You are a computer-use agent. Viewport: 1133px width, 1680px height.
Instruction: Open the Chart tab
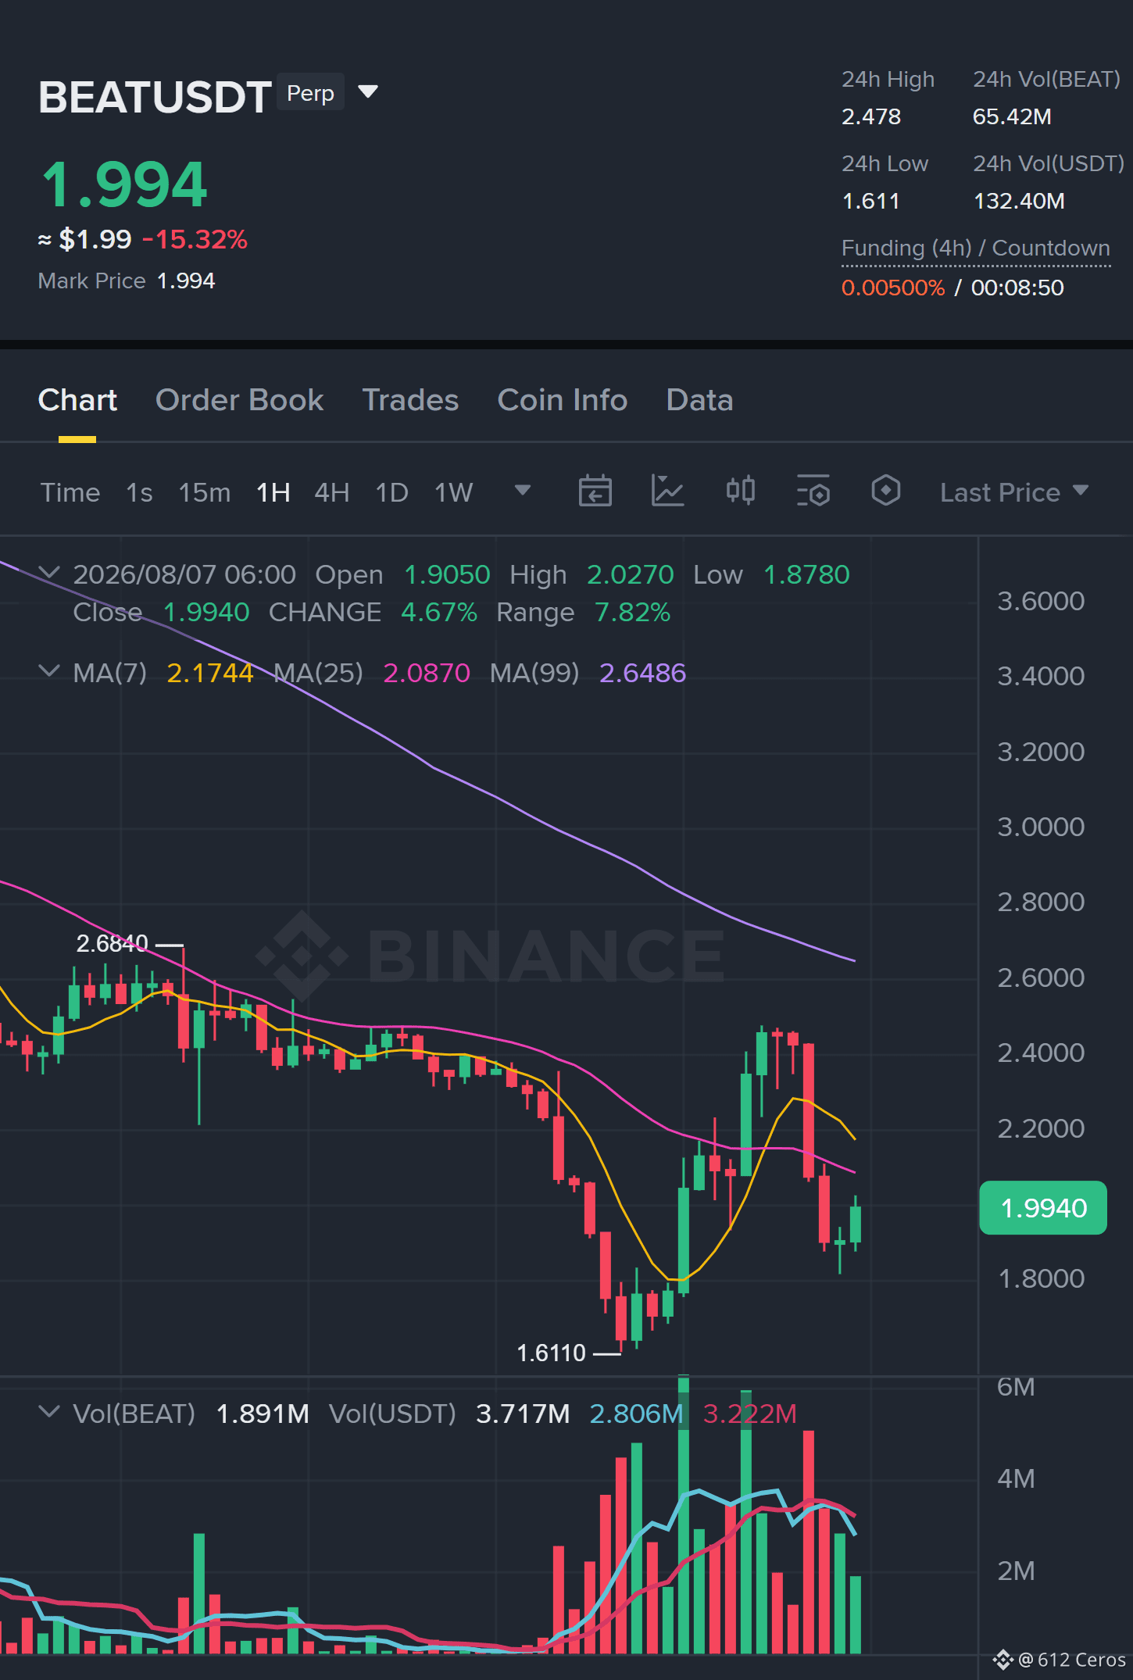tap(77, 400)
